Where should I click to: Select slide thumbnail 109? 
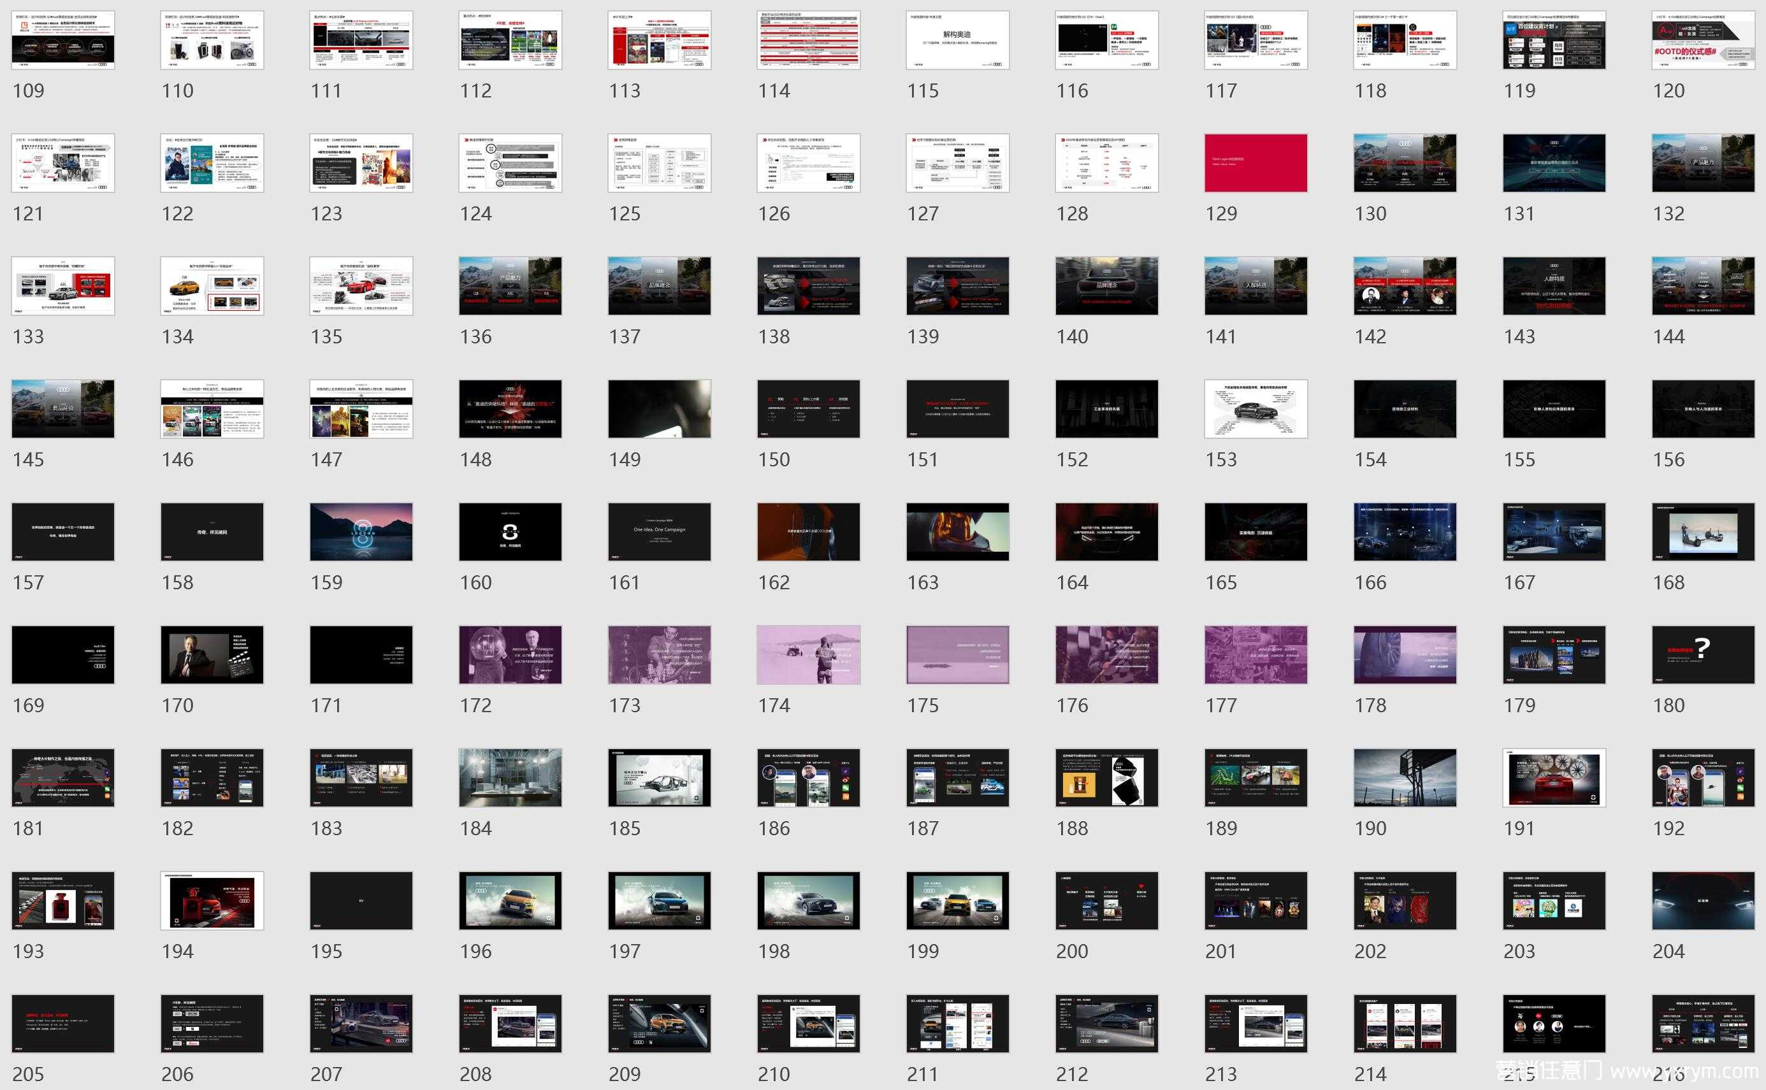(x=62, y=40)
